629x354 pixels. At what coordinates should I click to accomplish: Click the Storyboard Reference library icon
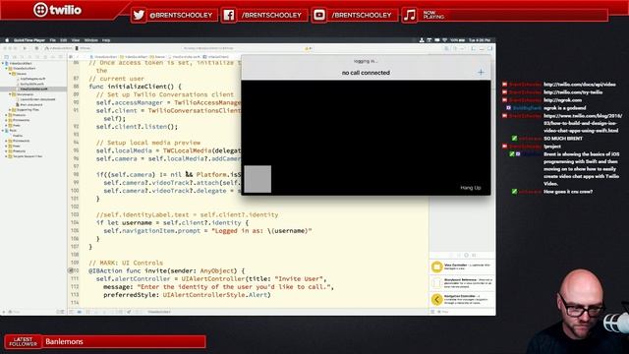(436, 283)
